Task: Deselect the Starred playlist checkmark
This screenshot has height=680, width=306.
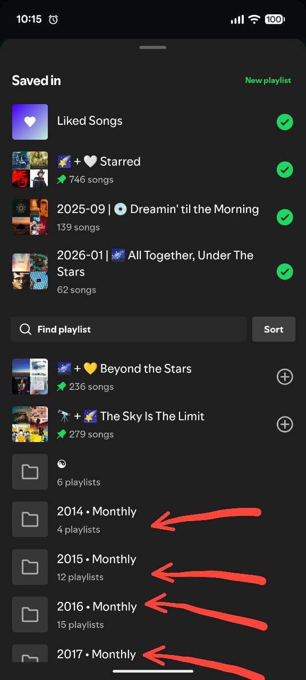Action: click(x=285, y=169)
